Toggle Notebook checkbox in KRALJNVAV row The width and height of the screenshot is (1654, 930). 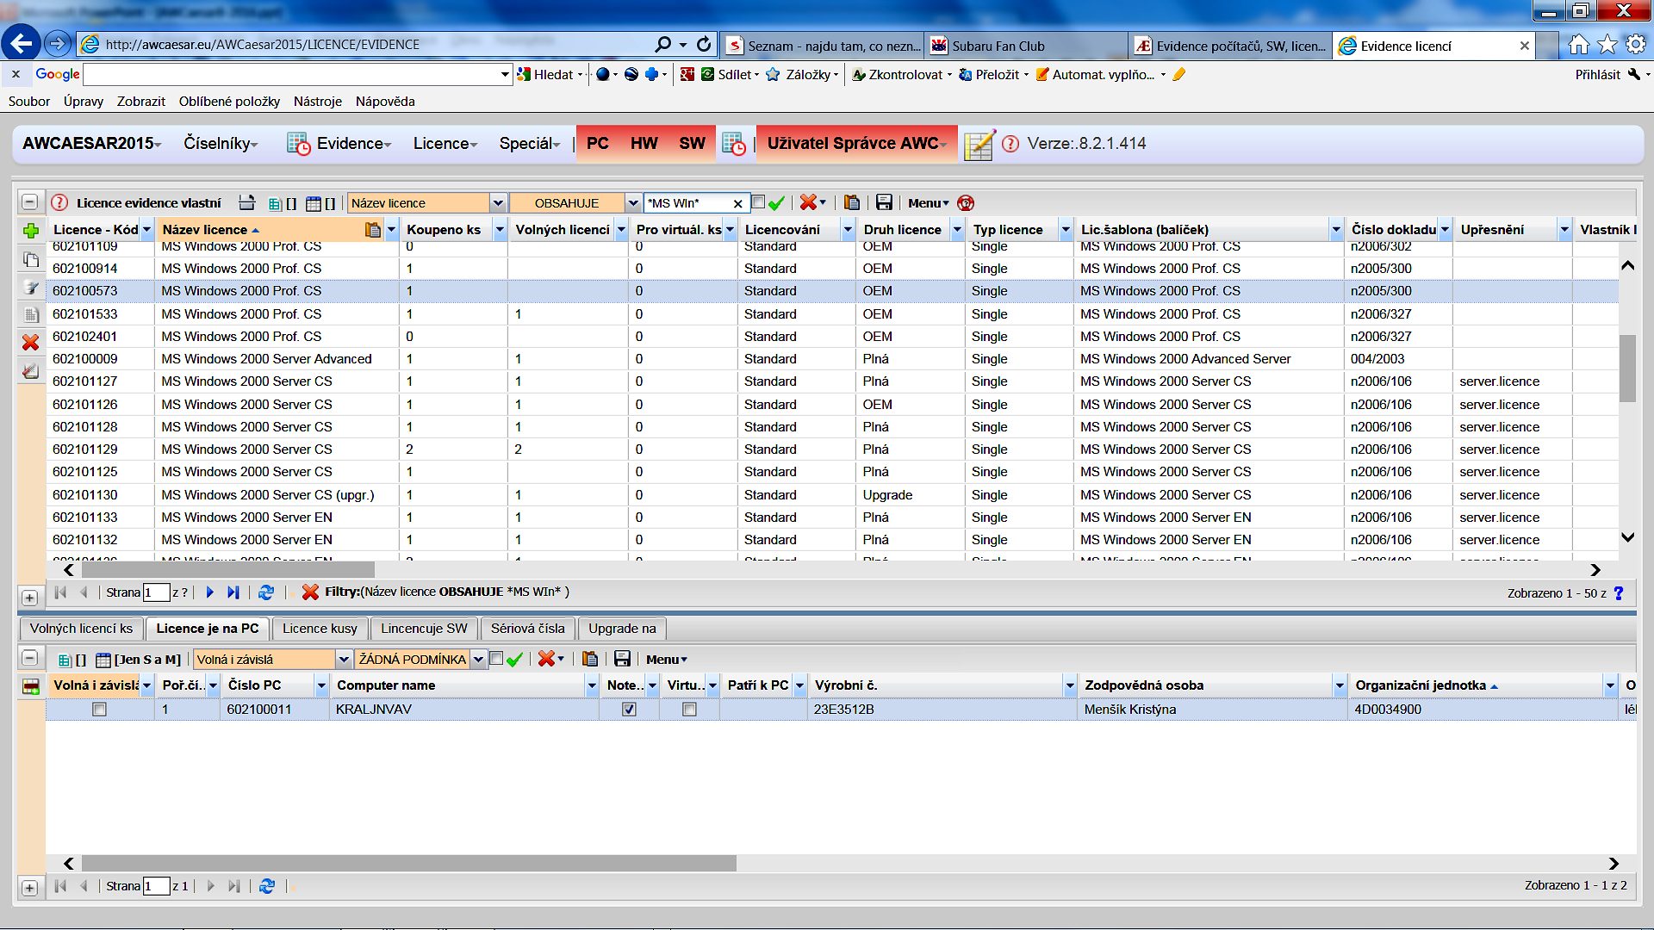tap(629, 710)
